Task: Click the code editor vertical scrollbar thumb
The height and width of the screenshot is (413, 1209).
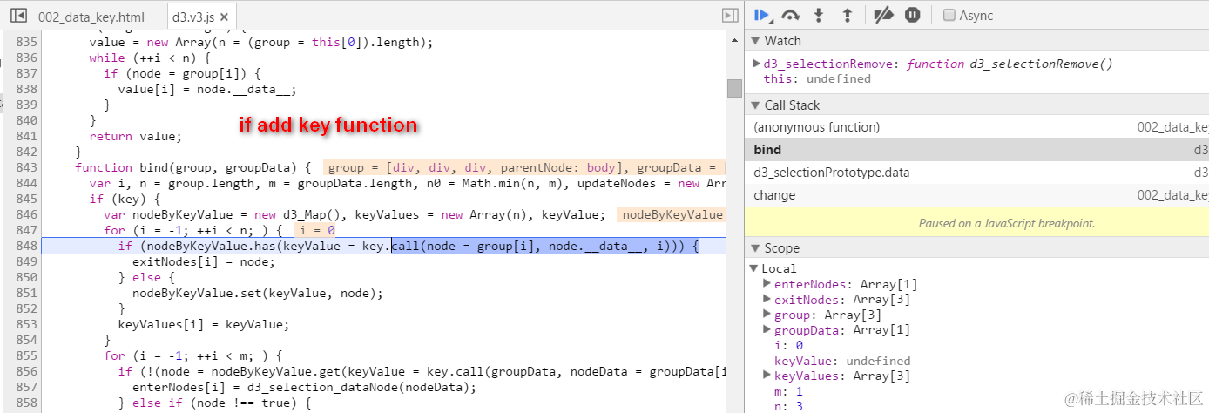Action: coord(734,88)
